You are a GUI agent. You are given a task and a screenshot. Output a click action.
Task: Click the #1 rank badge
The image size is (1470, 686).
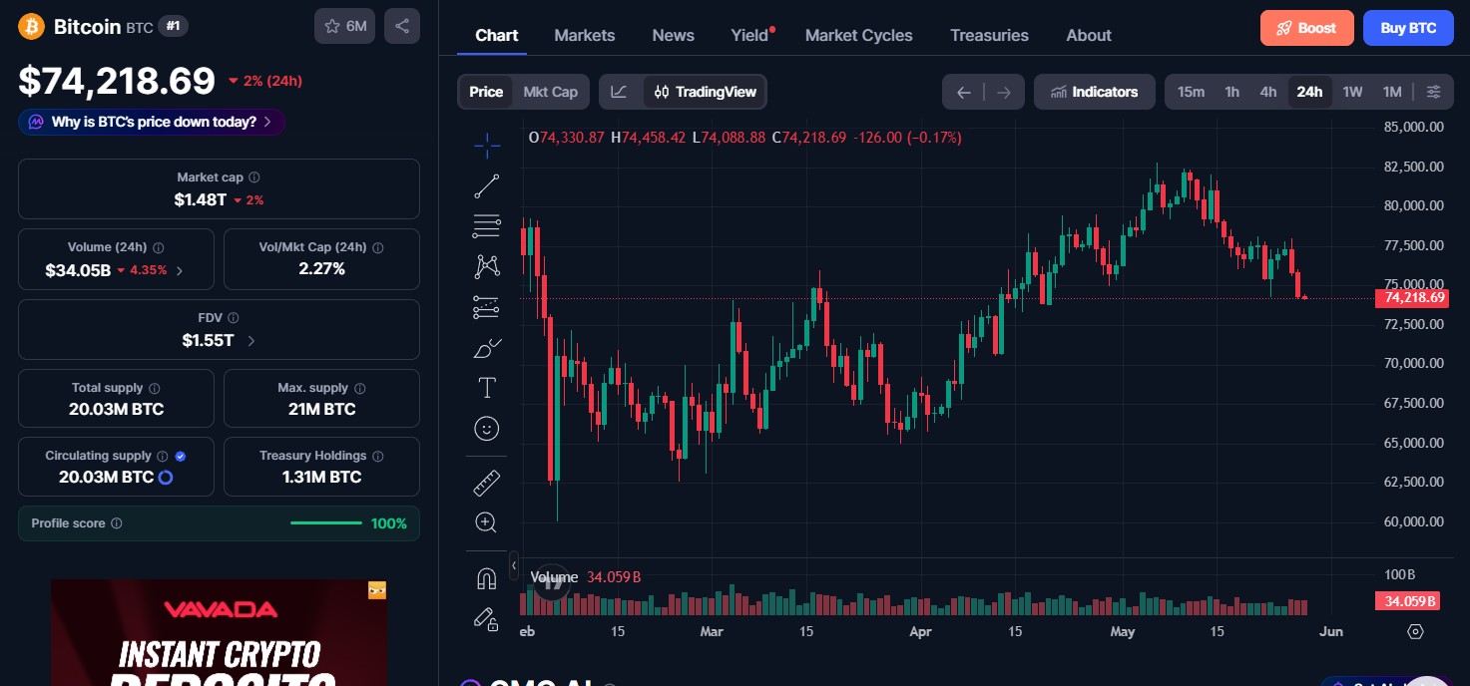point(173,26)
